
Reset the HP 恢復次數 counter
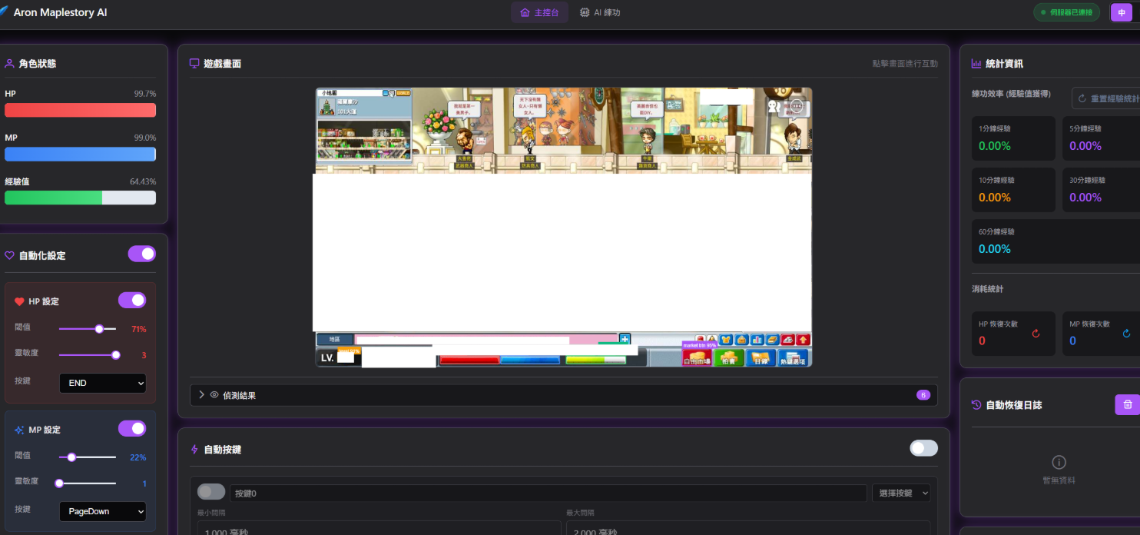(1036, 334)
